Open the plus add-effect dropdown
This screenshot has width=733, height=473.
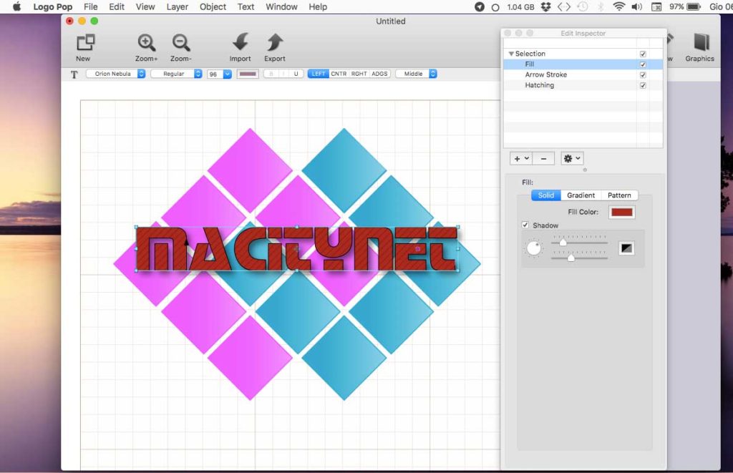521,158
